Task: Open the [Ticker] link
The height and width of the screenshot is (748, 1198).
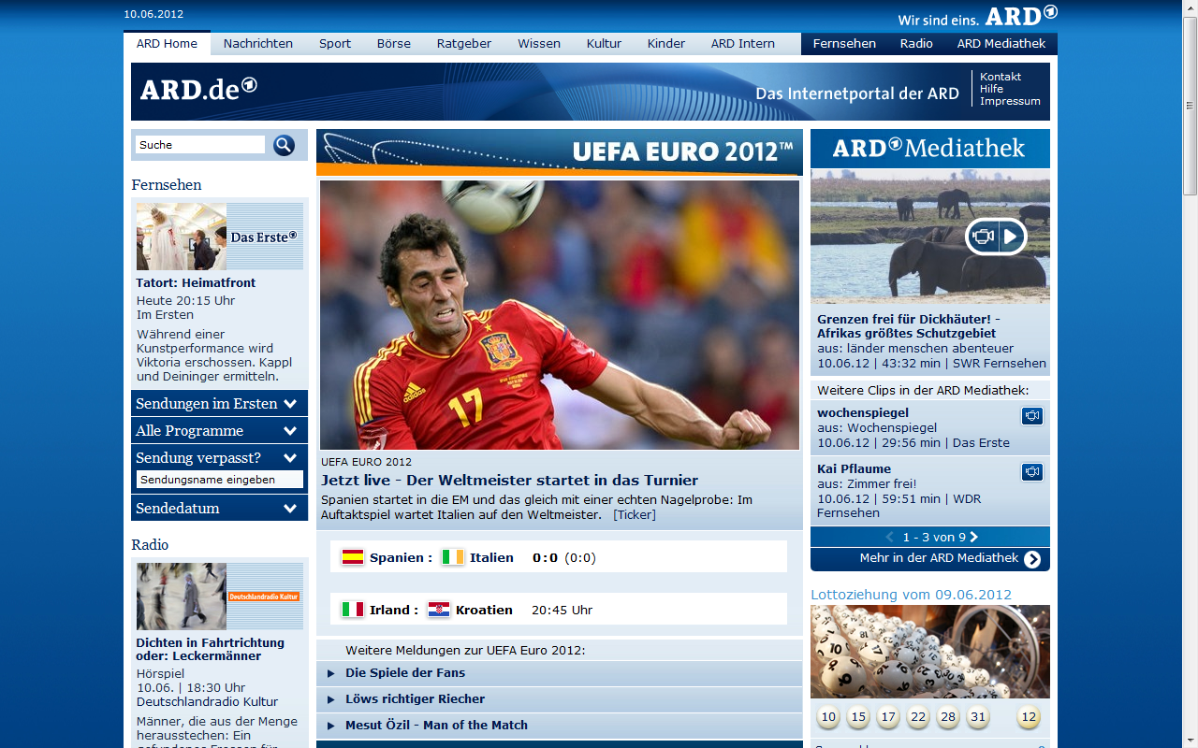Action: pos(635,514)
